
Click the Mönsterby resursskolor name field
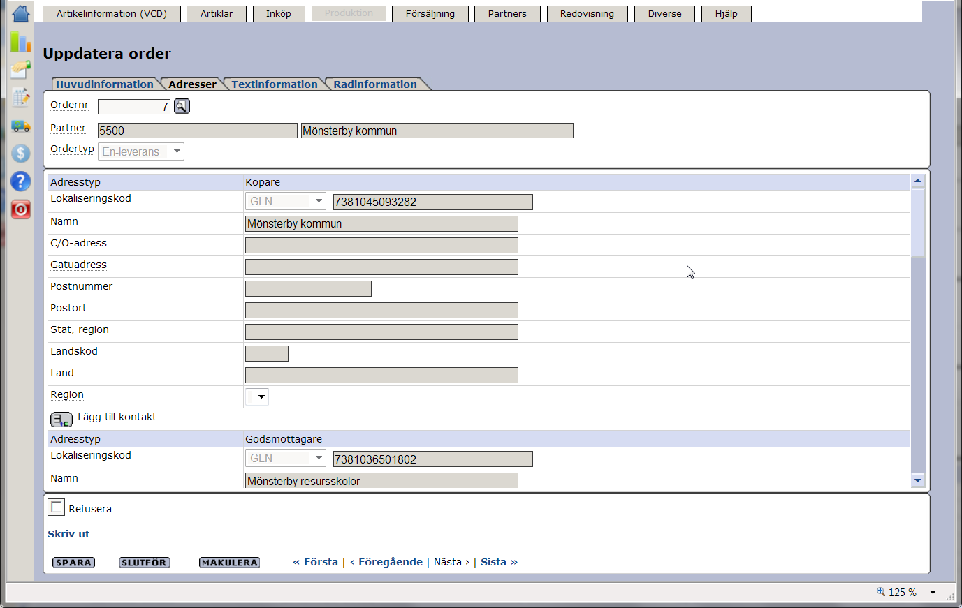coord(381,480)
